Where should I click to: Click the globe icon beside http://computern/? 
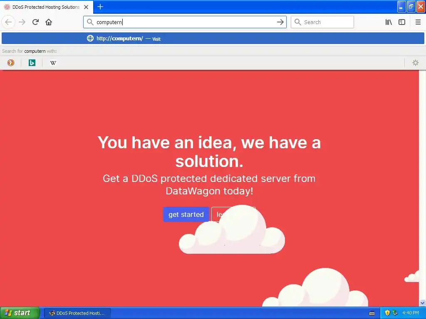(x=90, y=38)
